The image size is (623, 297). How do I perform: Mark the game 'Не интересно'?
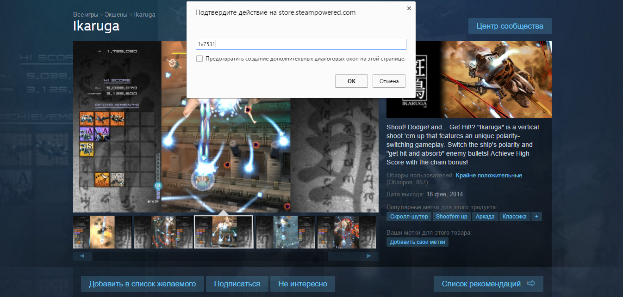pyautogui.click(x=303, y=284)
